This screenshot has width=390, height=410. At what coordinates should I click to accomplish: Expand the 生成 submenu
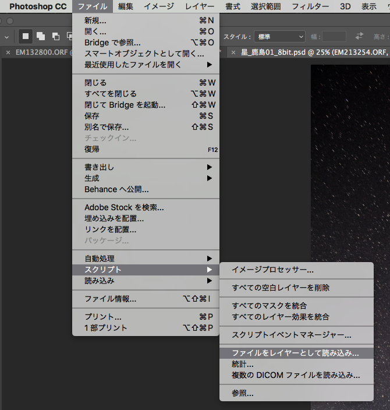pos(146,178)
